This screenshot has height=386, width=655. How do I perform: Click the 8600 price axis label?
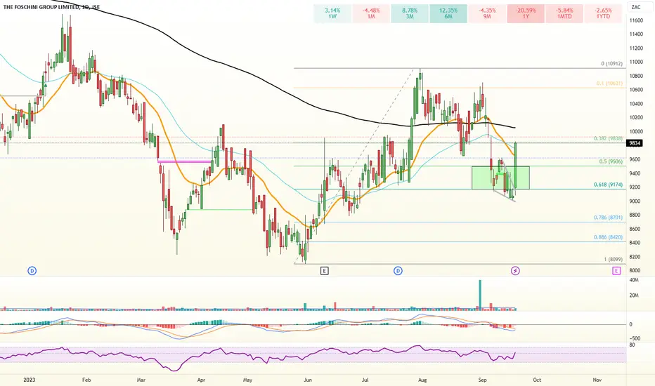pyautogui.click(x=635, y=229)
